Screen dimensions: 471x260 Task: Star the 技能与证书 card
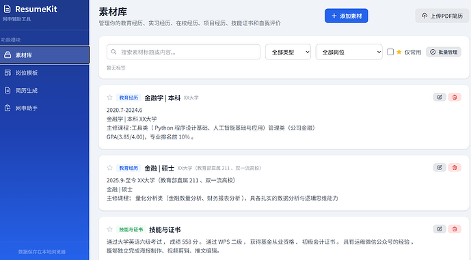point(109,229)
